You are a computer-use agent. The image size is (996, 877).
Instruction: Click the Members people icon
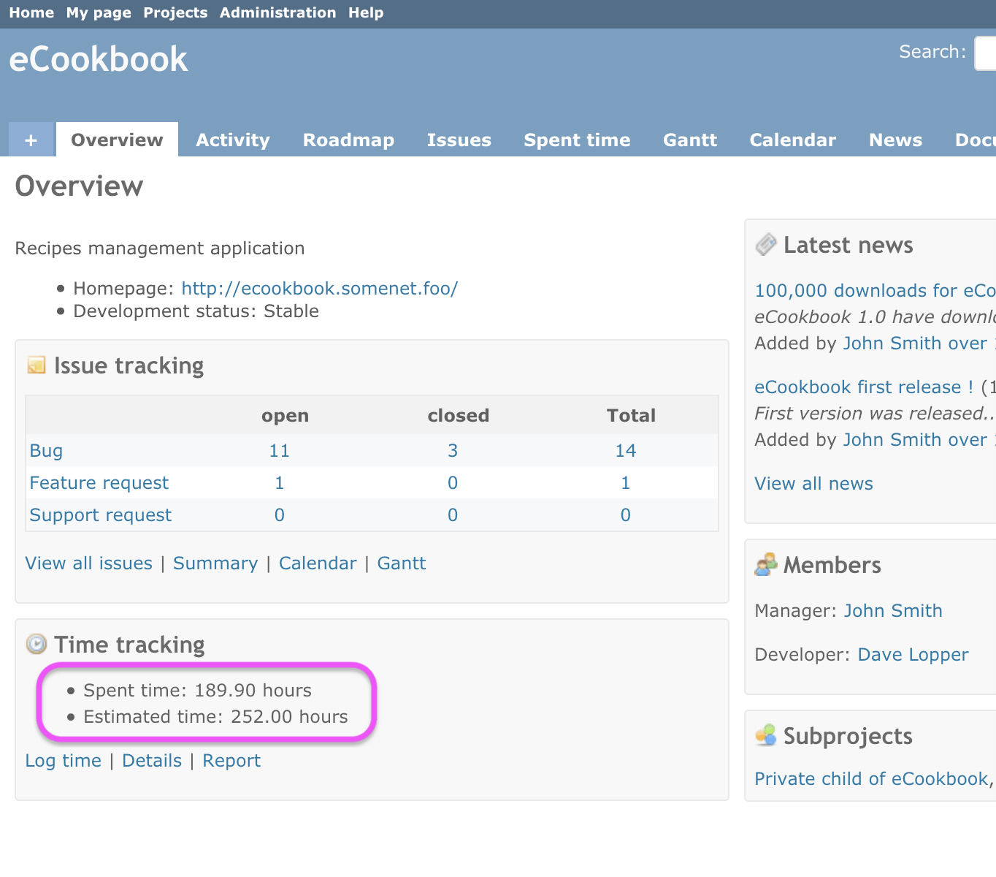765,565
